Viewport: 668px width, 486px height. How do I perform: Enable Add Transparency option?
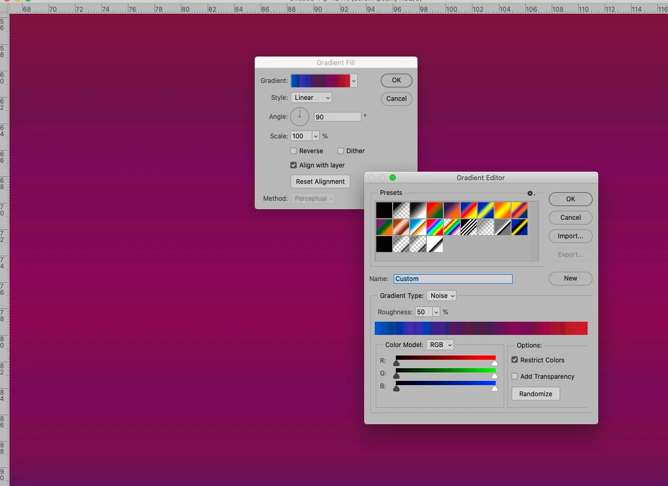(x=515, y=376)
